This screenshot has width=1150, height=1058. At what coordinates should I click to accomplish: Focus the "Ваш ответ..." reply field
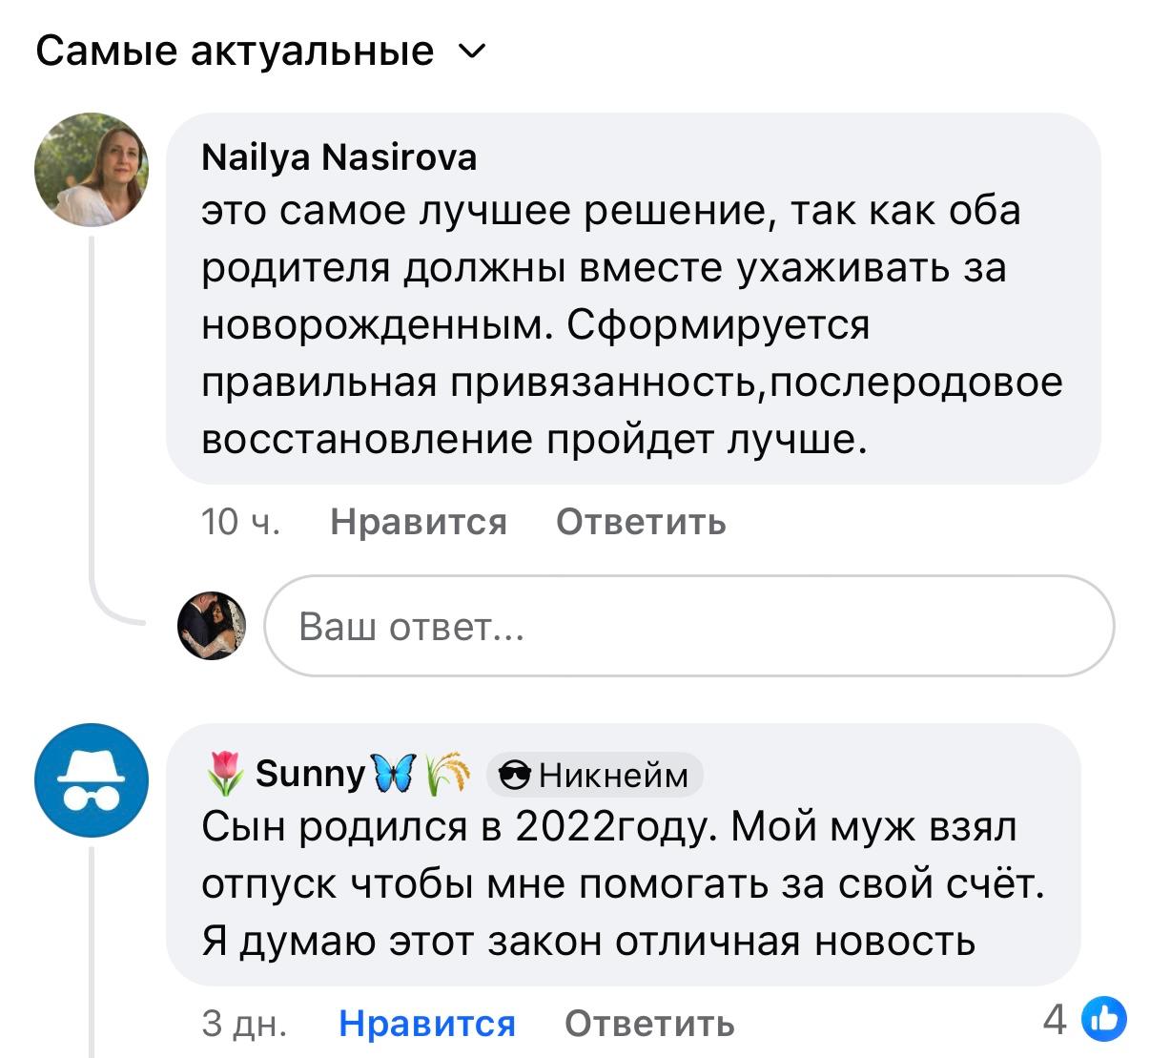point(687,627)
